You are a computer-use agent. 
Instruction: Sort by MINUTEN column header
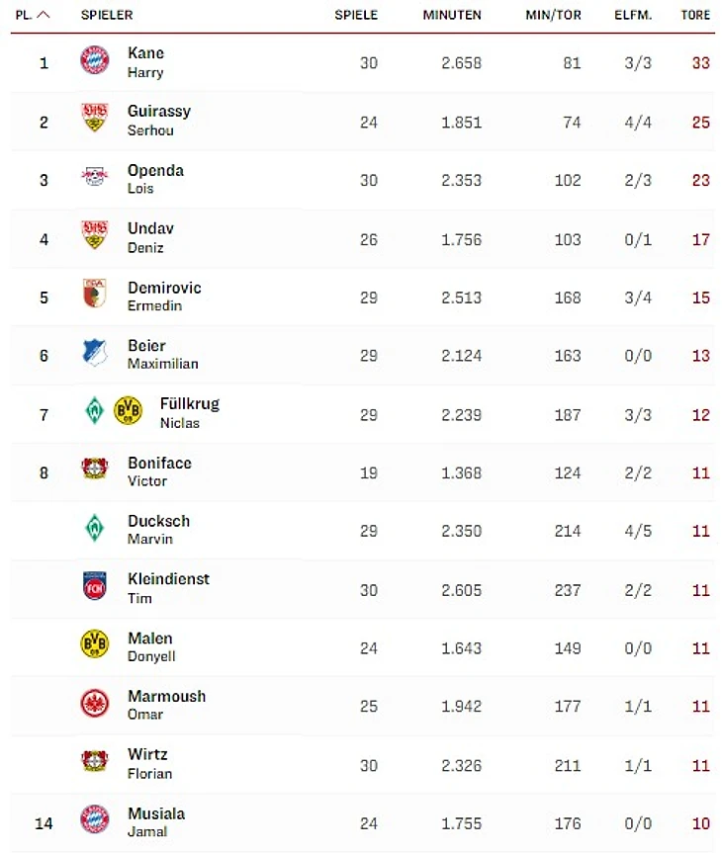click(452, 15)
